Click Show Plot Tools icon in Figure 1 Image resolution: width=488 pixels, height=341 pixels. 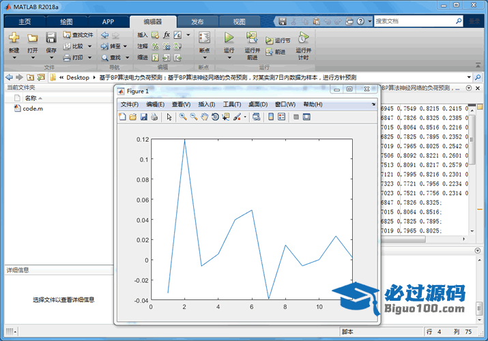point(306,117)
